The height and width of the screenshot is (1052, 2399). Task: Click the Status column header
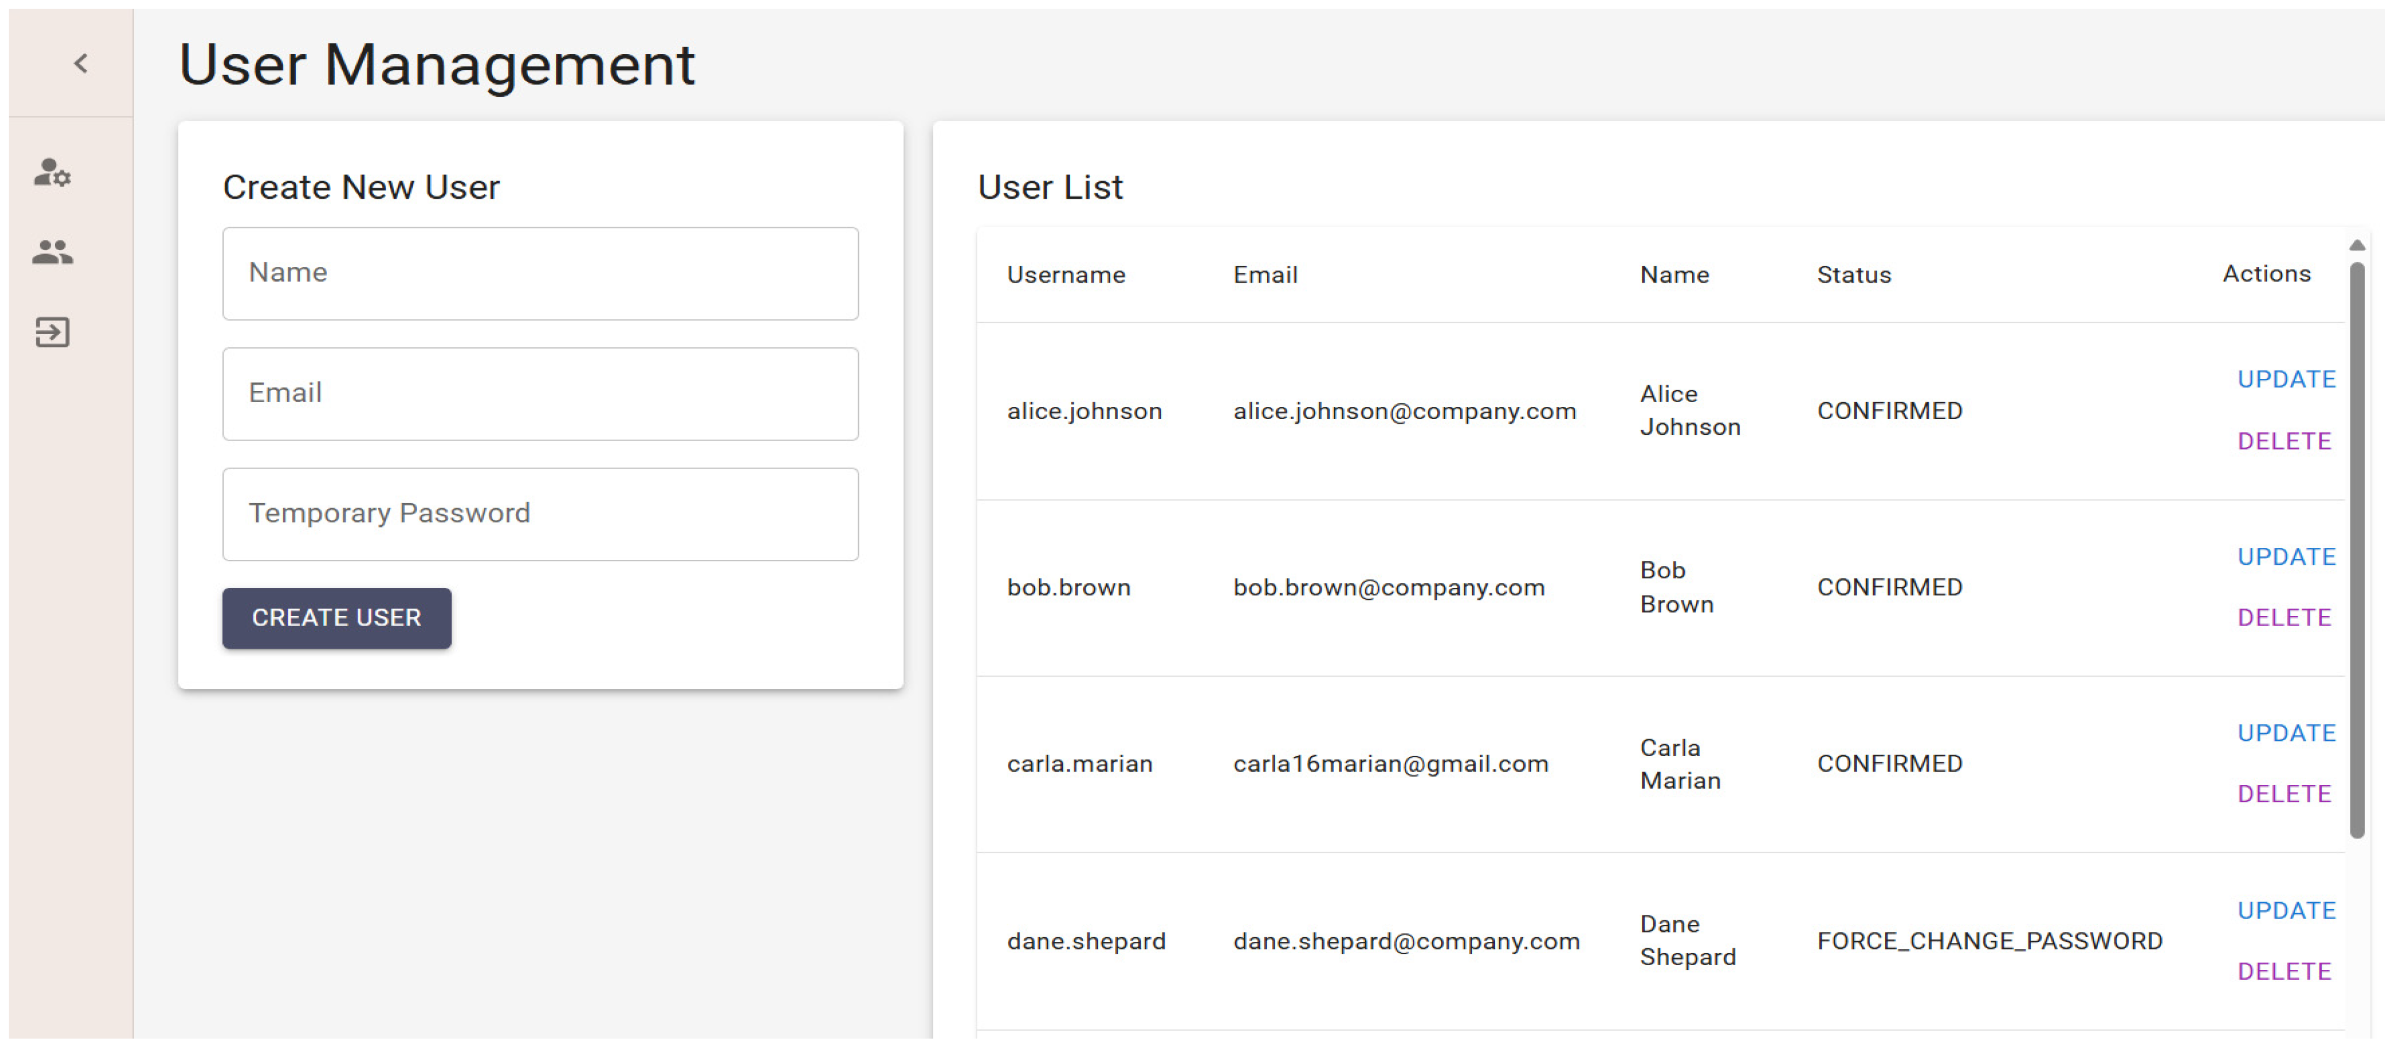[x=1853, y=276]
